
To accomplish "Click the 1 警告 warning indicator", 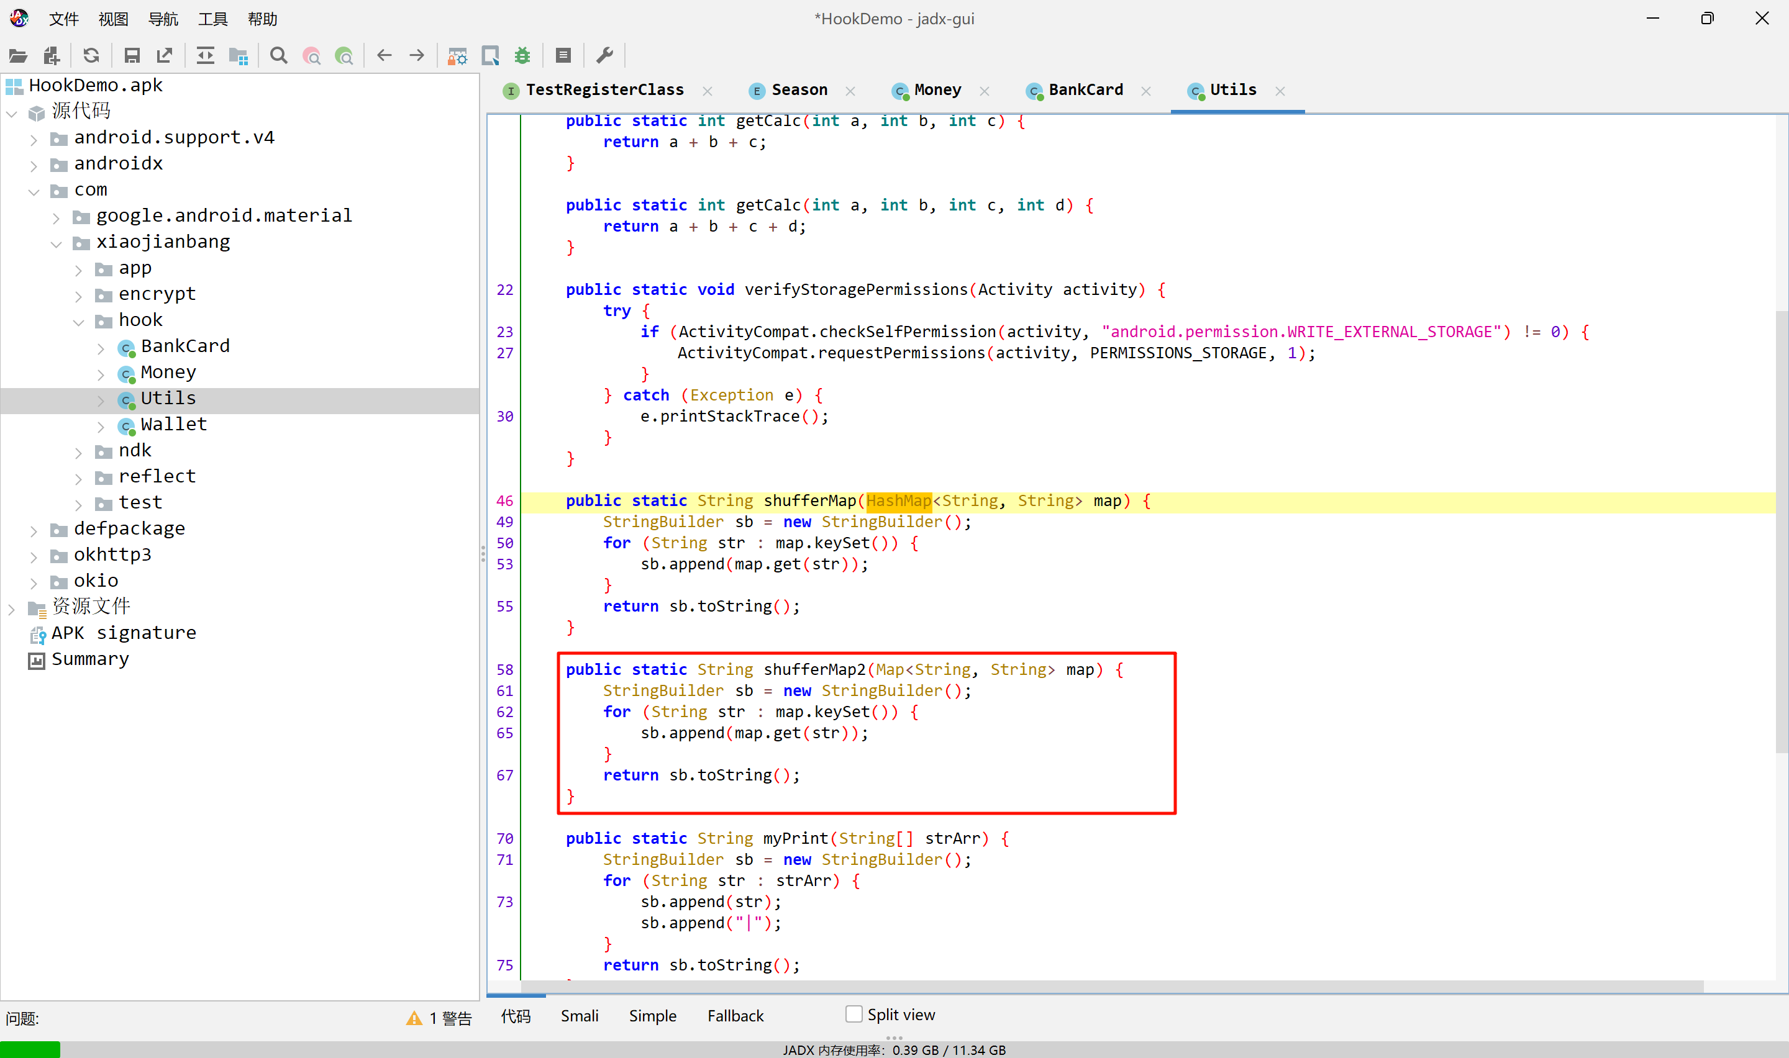I will 439,1018.
